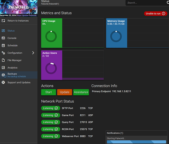The width and height of the screenshot is (169, 144).
Task: Click the Status waveform icon in sidebar
Action: [3, 31]
